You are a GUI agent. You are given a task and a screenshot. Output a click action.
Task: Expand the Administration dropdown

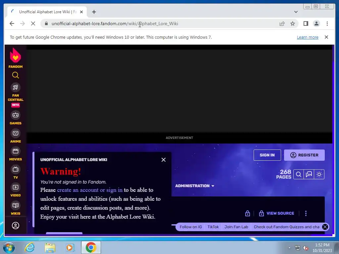click(x=195, y=186)
